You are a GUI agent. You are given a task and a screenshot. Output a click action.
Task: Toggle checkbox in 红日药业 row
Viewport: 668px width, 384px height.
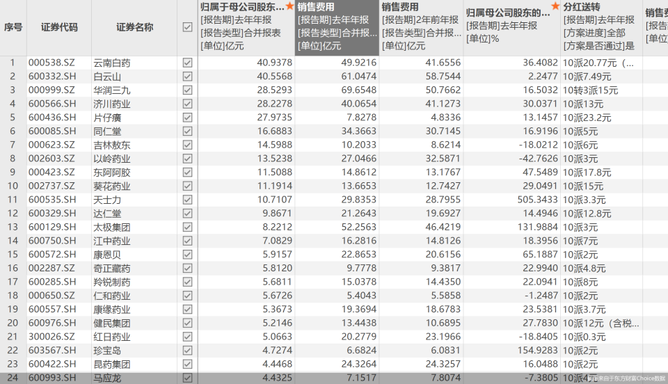[x=187, y=337]
